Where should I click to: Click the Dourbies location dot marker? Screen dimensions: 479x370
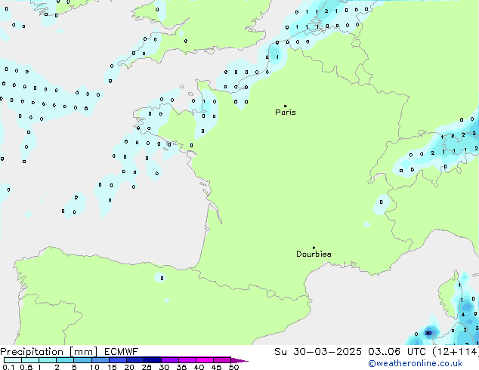(x=314, y=248)
